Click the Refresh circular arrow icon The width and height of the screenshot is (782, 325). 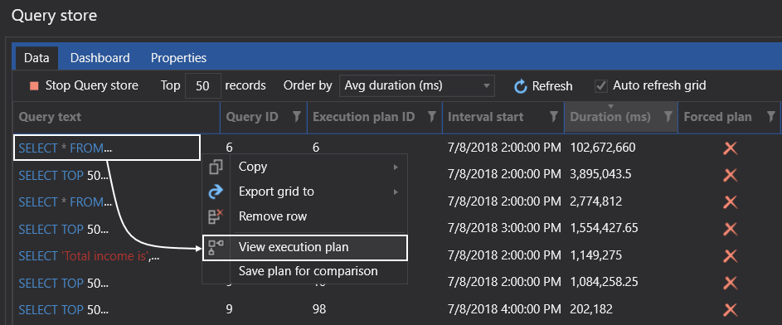pyautogui.click(x=521, y=86)
